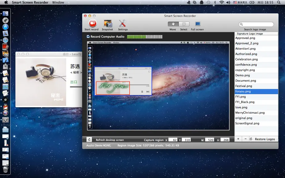285x178 pixels.
Task: Open the Settings tools icon
Action: 122,23
